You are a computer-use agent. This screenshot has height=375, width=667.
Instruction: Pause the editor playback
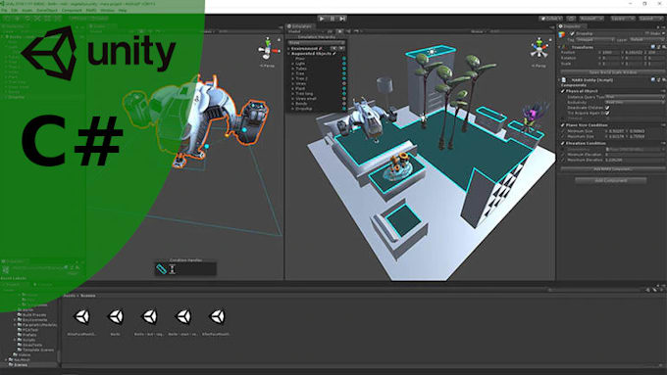[333, 19]
